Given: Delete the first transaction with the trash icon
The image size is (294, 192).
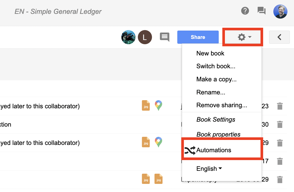Looking at the screenshot, I should (280, 106).
